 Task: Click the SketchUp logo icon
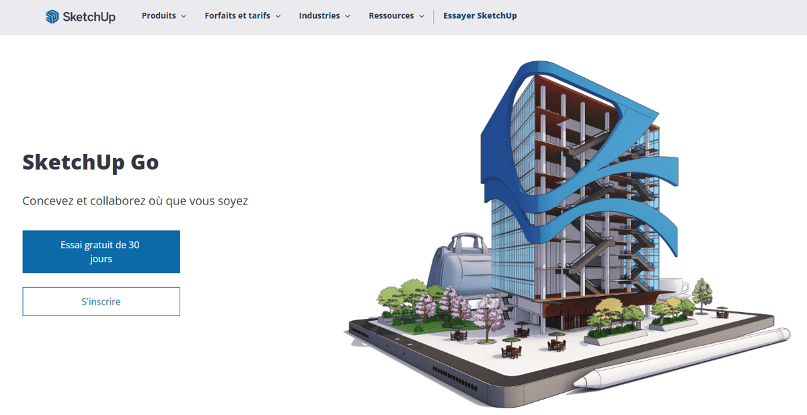(52, 17)
